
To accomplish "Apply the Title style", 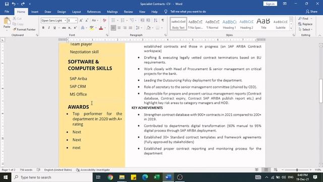I will [x=263, y=24].
